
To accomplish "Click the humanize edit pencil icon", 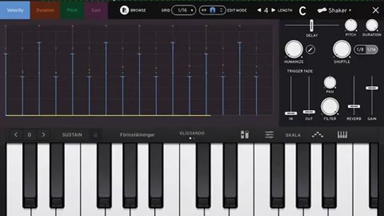I will coord(310,50).
